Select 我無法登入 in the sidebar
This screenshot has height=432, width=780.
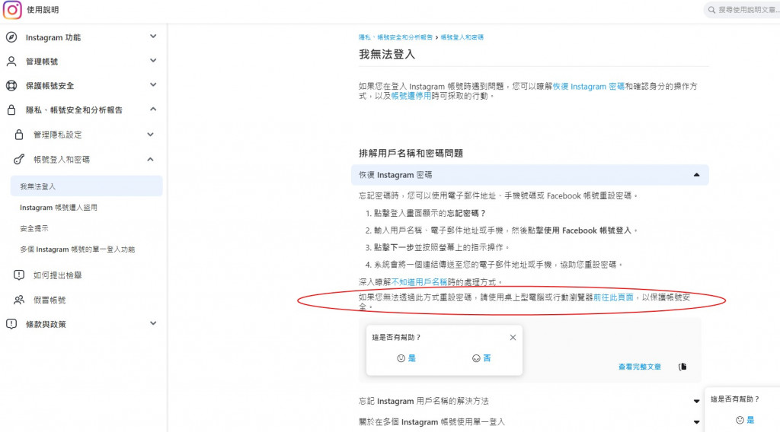point(86,186)
